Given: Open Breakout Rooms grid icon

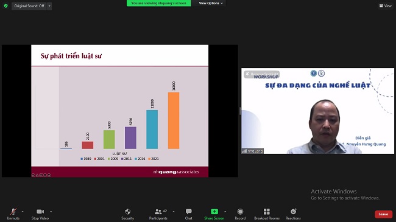Looking at the screenshot, I should pos(267,212).
